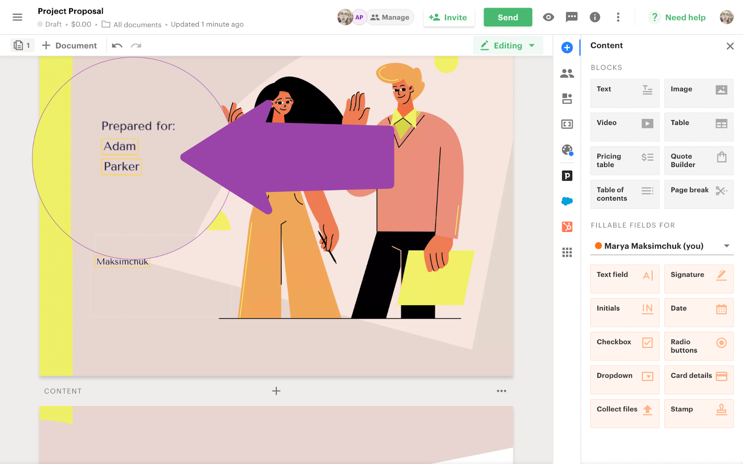
Task: Click the AP recipient avatar
Action: pos(359,17)
